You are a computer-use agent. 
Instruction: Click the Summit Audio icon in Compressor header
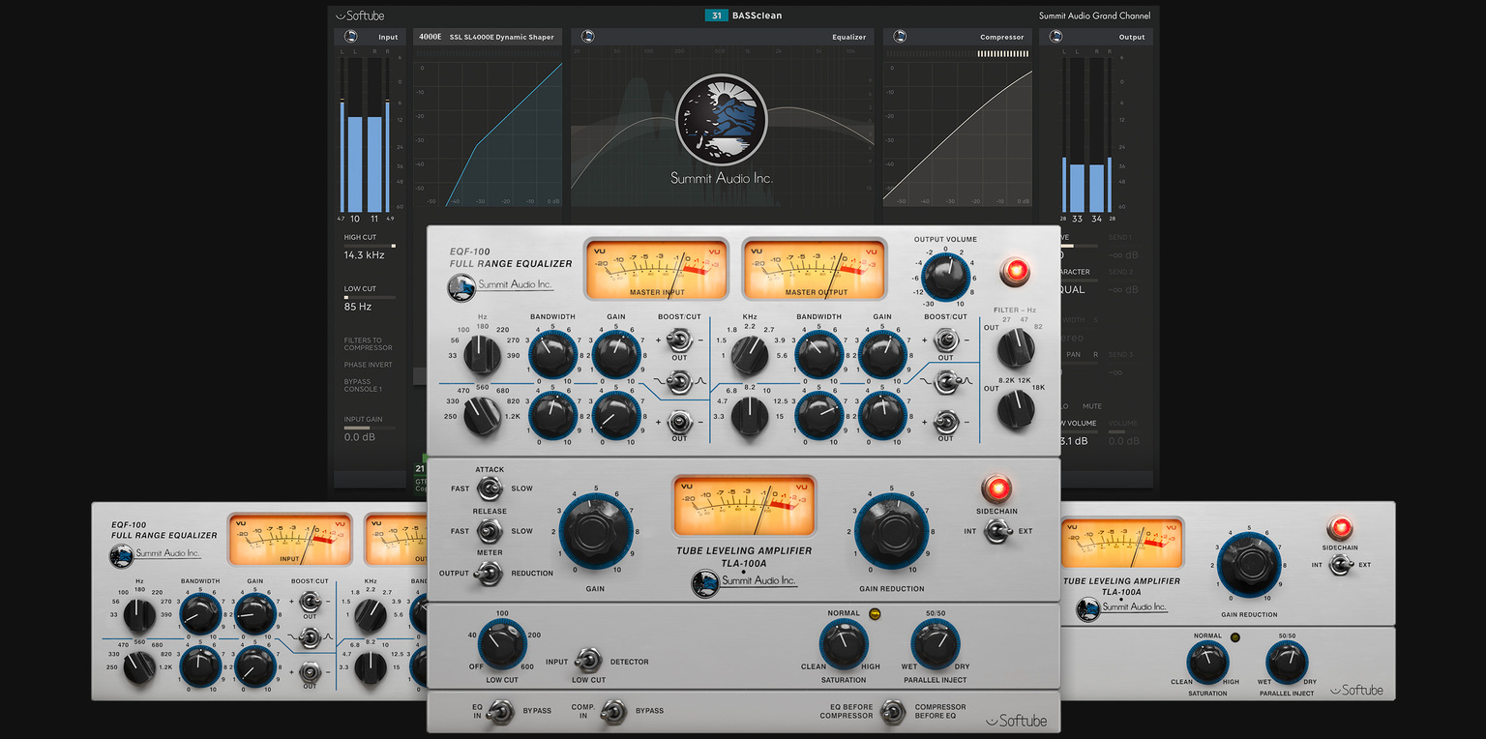point(900,37)
